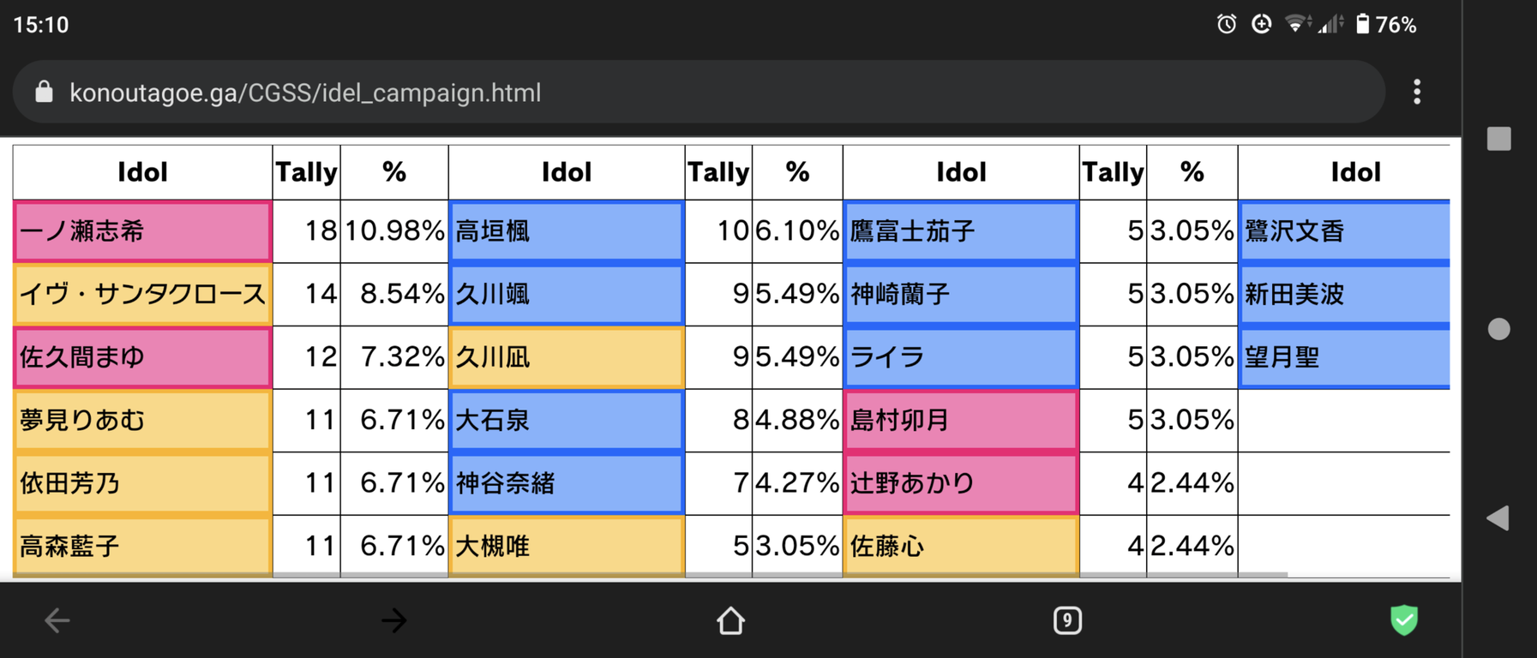Click the first Idol column header

point(142,172)
